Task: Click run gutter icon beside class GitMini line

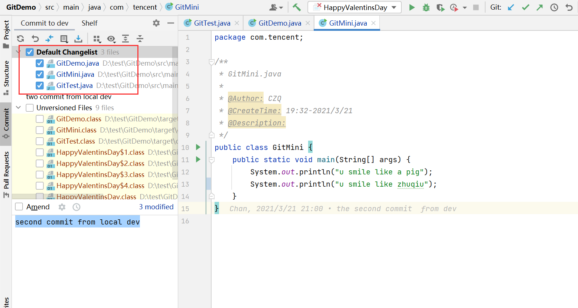Action: 198,147
